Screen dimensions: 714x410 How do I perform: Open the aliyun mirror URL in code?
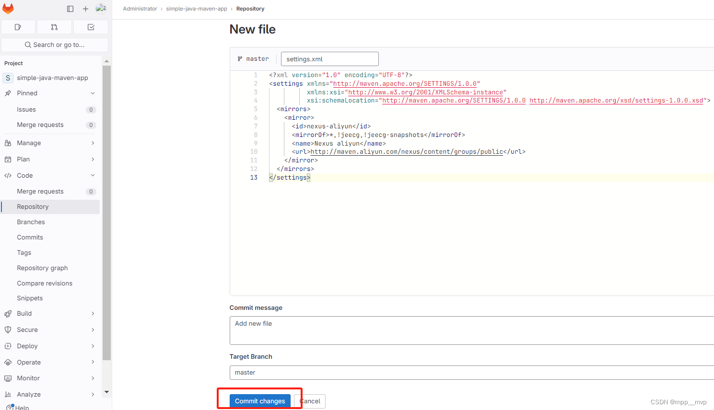pyautogui.click(x=407, y=152)
